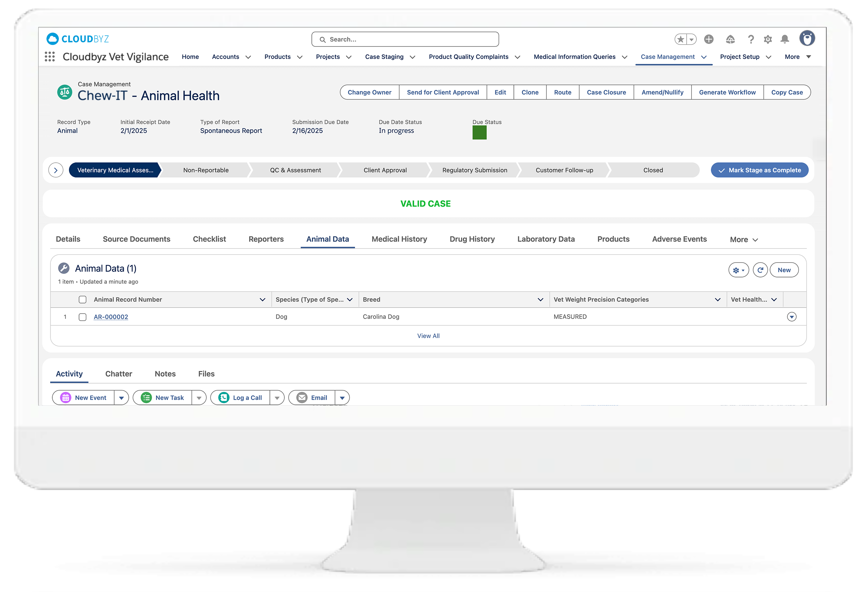Open the New Task dropdown arrow
This screenshot has height=600, width=866.
pyautogui.click(x=199, y=398)
